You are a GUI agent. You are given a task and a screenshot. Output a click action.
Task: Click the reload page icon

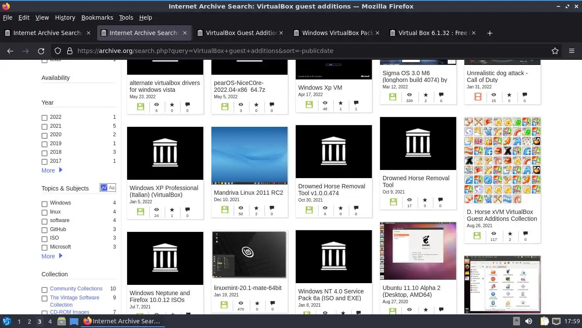pos(41,51)
